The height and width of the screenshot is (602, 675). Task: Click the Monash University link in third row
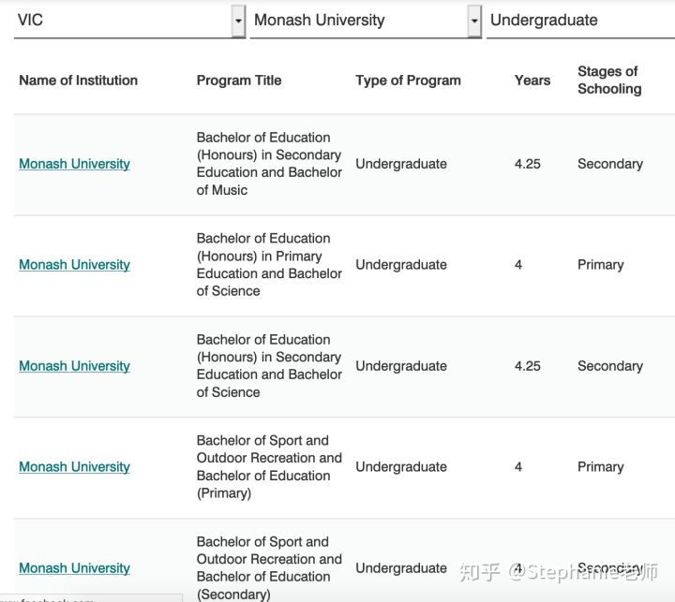(x=74, y=366)
